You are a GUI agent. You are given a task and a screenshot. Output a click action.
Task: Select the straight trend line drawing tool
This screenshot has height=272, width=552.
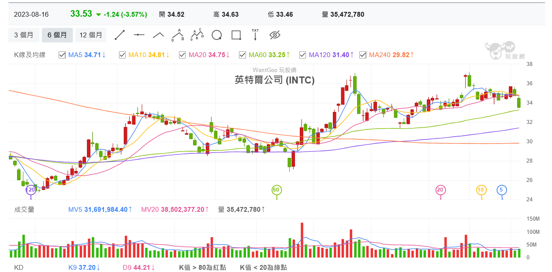pyautogui.click(x=119, y=35)
